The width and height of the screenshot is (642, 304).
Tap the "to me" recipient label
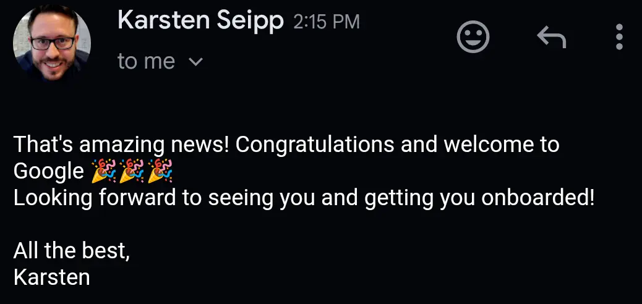point(146,62)
